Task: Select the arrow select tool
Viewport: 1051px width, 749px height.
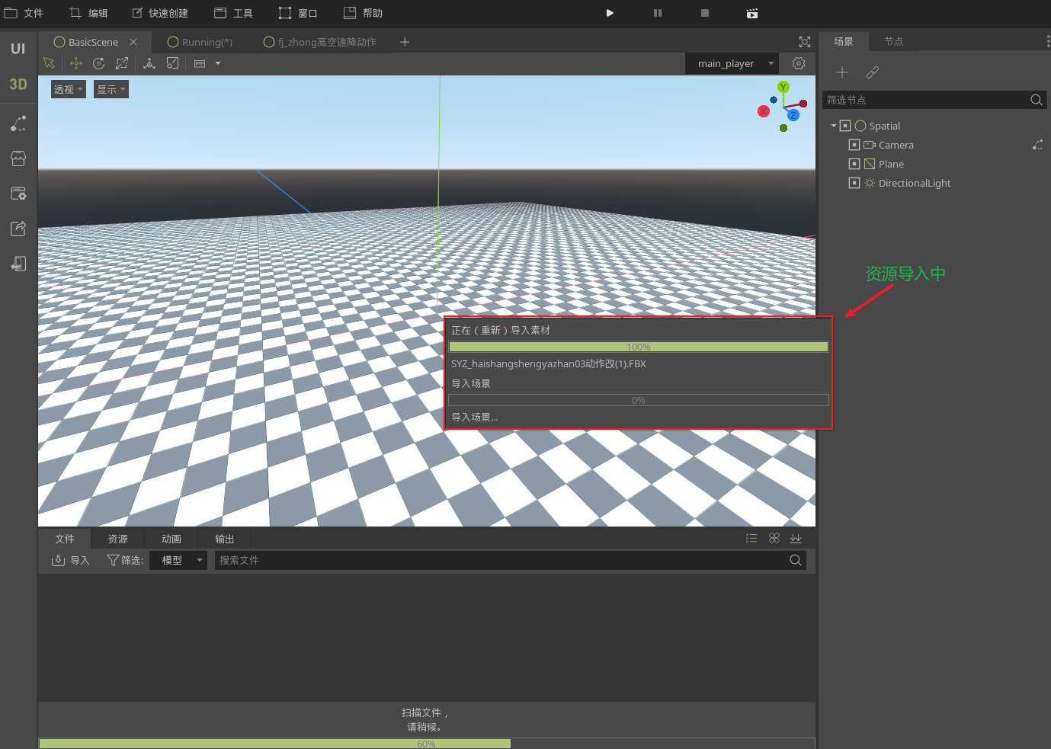Action: point(50,63)
